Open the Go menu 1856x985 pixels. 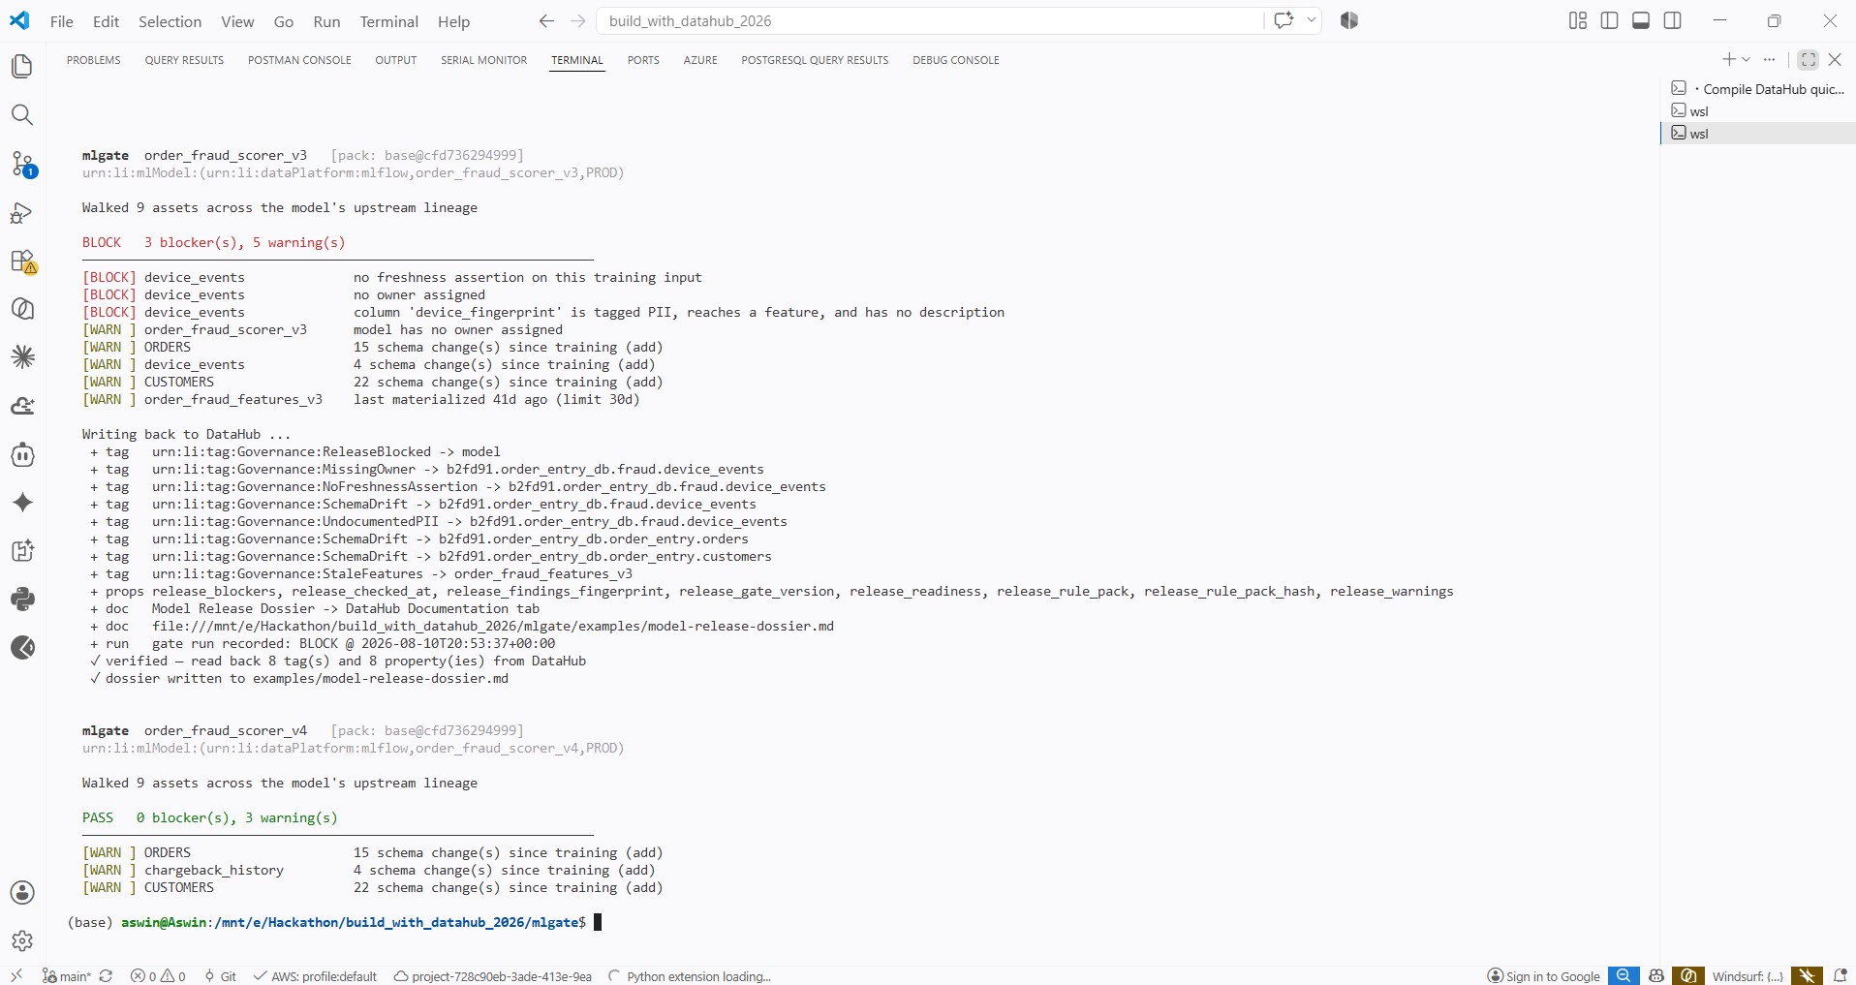pos(284,21)
